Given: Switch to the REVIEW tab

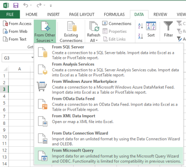Looking at the screenshot, I should [x=160, y=15].
